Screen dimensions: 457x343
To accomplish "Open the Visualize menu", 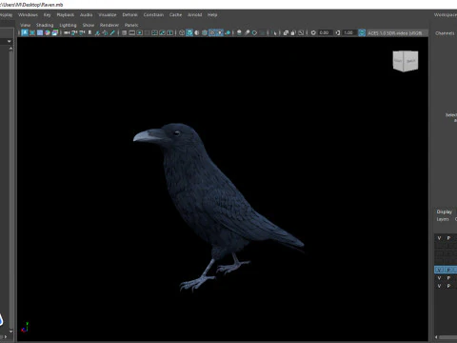I will point(108,14).
